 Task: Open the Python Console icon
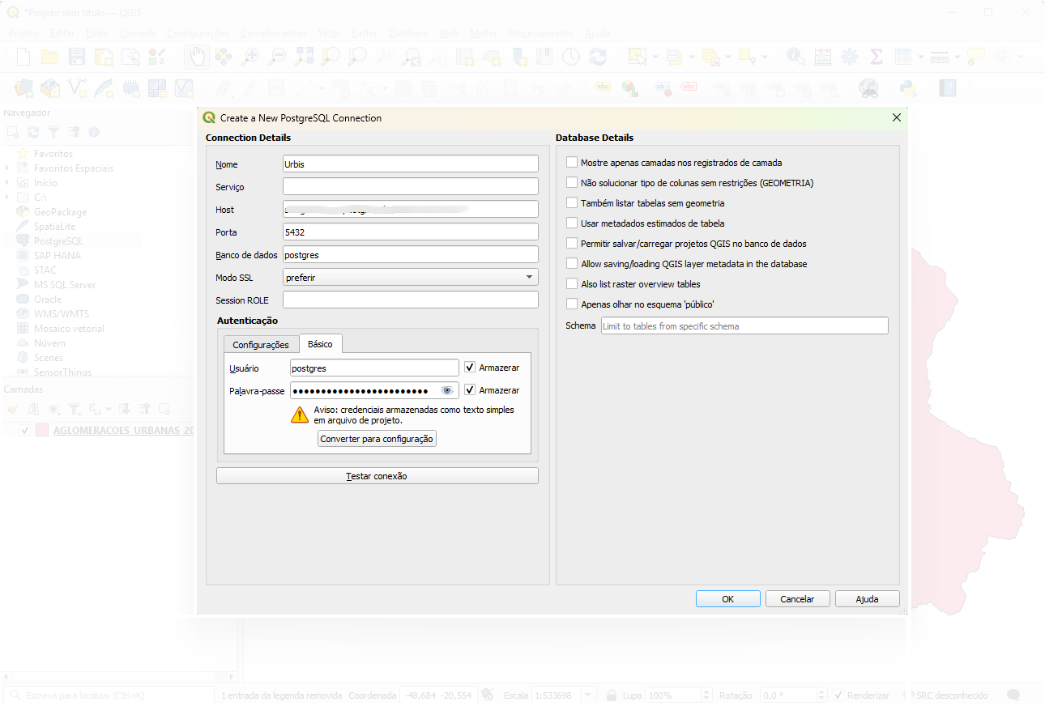pos(908,87)
